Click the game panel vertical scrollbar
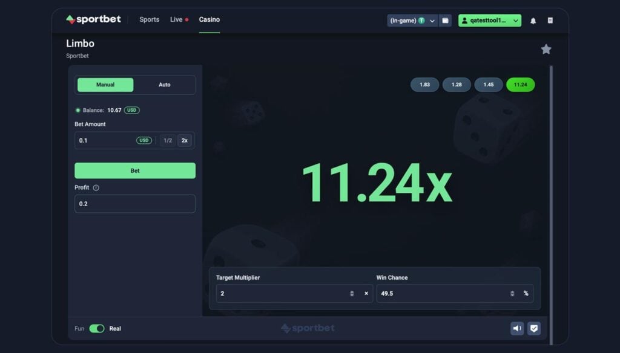Viewport: 620px width, 353px height. click(x=551, y=204)
